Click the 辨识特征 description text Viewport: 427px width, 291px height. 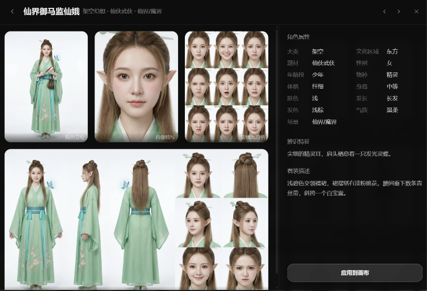click(339, 154)
